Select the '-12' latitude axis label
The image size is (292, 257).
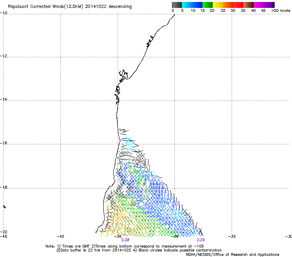(x=4, y=56)
